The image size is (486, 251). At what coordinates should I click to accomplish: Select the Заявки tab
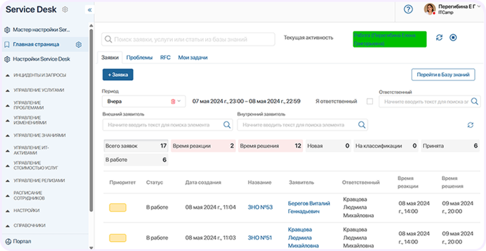(x=110, y=57)
